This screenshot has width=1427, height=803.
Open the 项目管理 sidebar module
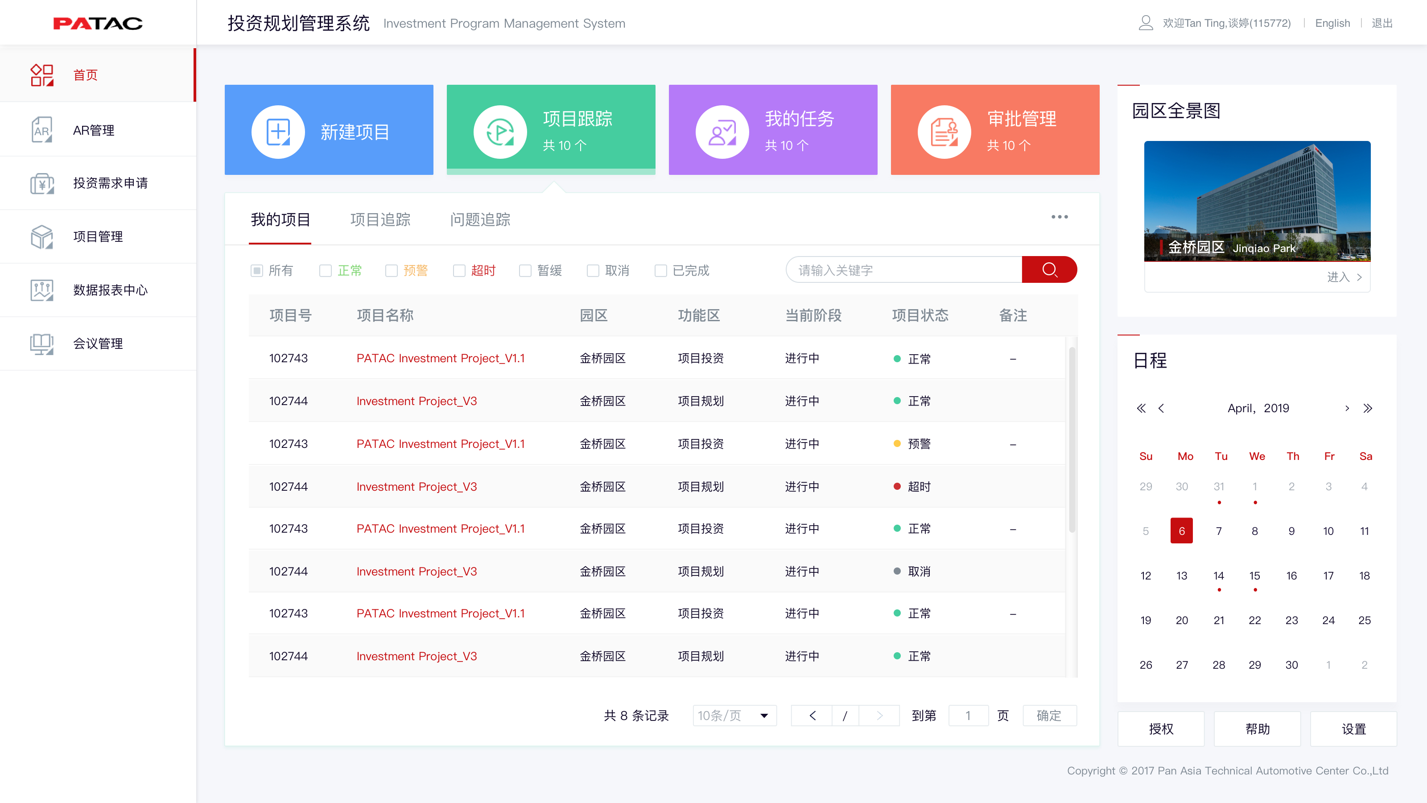point(98,236)
